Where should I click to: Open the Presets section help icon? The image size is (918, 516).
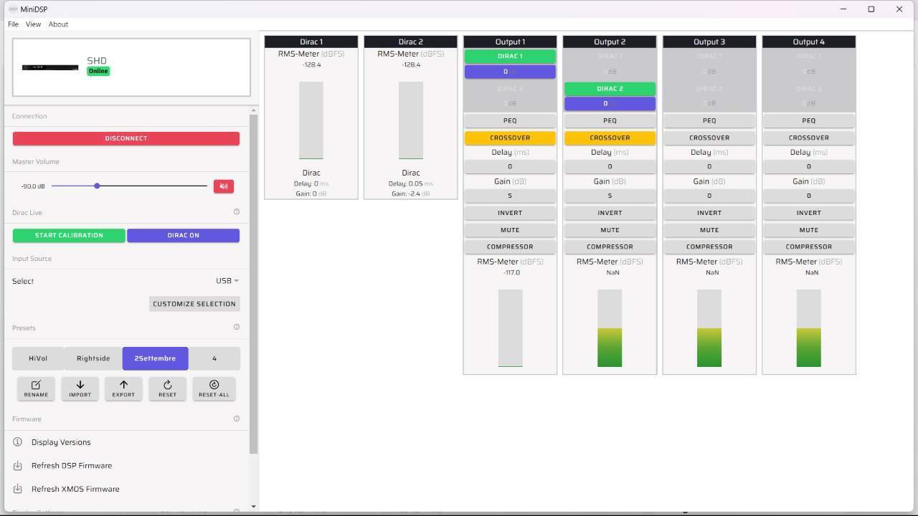pos(237,328)
